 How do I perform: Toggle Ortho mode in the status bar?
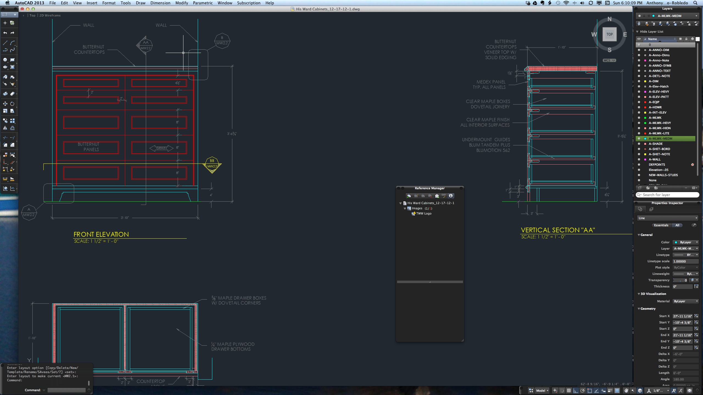pyautogui.click(x=576, y=391)
